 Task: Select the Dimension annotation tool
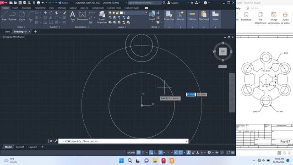(x=82, y=16)
